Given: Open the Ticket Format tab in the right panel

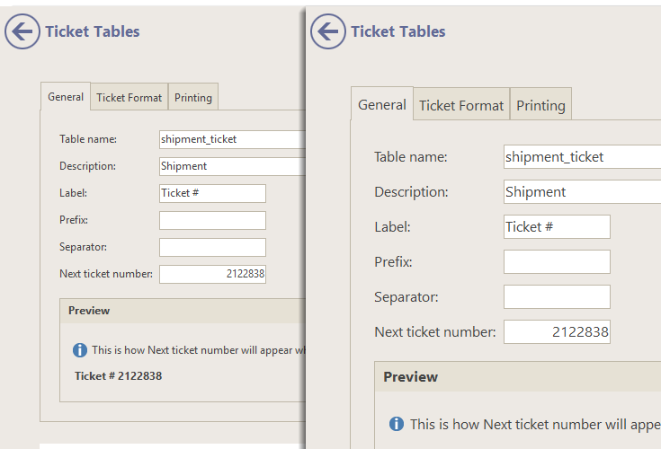Looking at the screenshot, I should coord(461,105).
